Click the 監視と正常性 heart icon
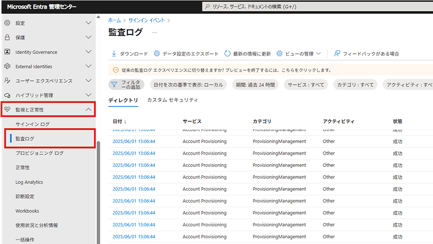Viewport: 433px width, 244px height. point(8,110)
